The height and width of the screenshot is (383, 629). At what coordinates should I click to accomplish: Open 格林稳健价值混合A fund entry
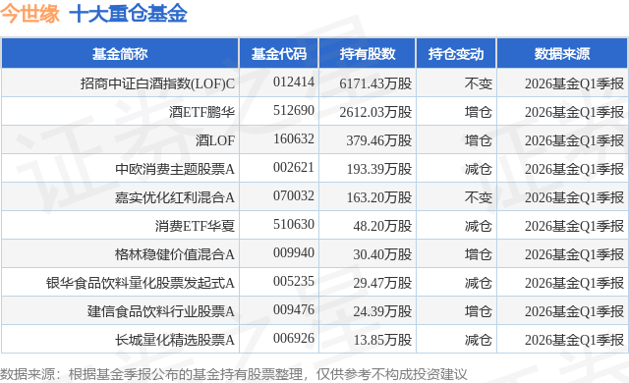pos(175,254)
